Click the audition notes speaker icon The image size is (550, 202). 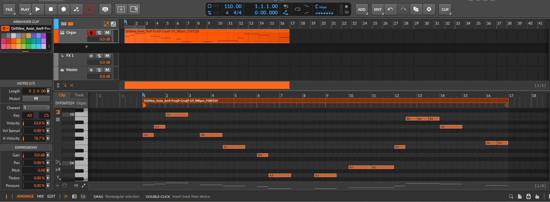(58, 162)
